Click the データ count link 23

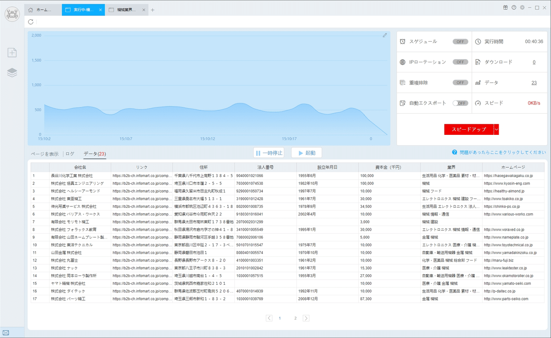(534, 83)
